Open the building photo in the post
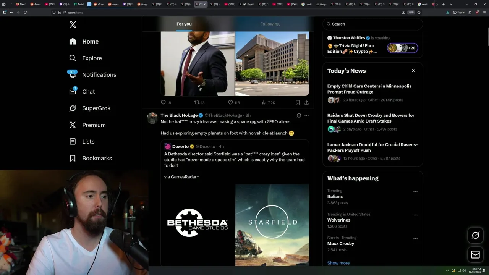This screenshot has height=275, width=489. [x=272, y=64]
